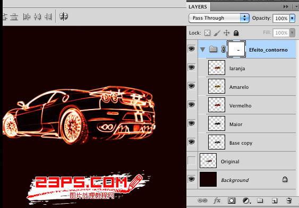Click the delete layer trash icon

(x=289, y=201)
